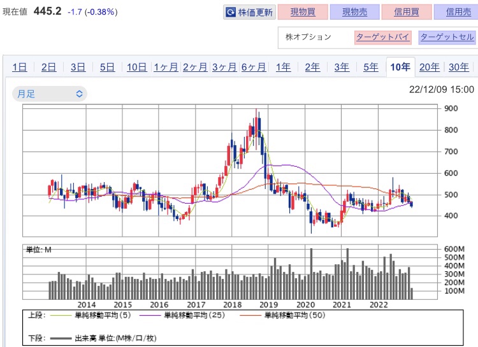Switch chart range to 5年 tab
The image size is (478, 347).
[371, 67]
